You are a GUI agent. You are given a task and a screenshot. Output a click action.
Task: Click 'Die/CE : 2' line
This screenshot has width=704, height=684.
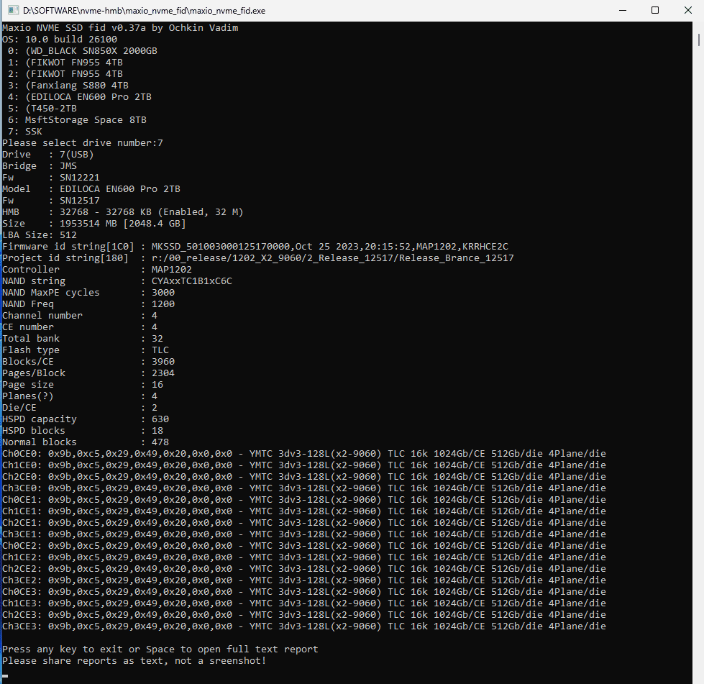pyautogui.click(x=80, y=407)
